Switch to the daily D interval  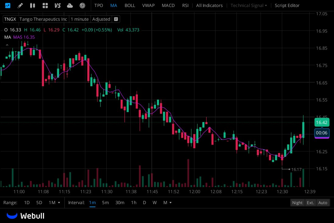144,203
